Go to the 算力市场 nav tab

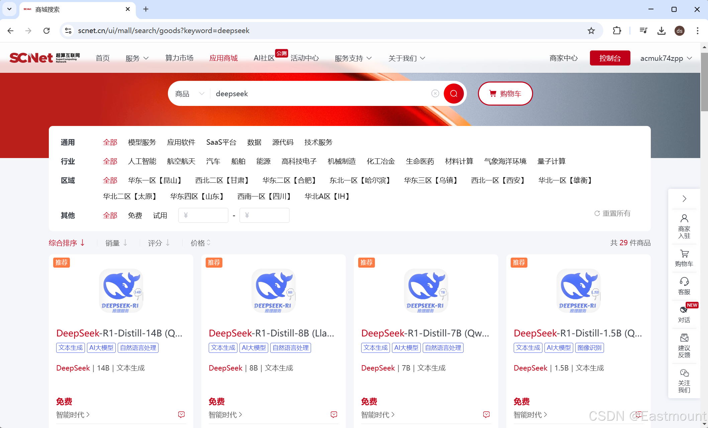[179, 58]
